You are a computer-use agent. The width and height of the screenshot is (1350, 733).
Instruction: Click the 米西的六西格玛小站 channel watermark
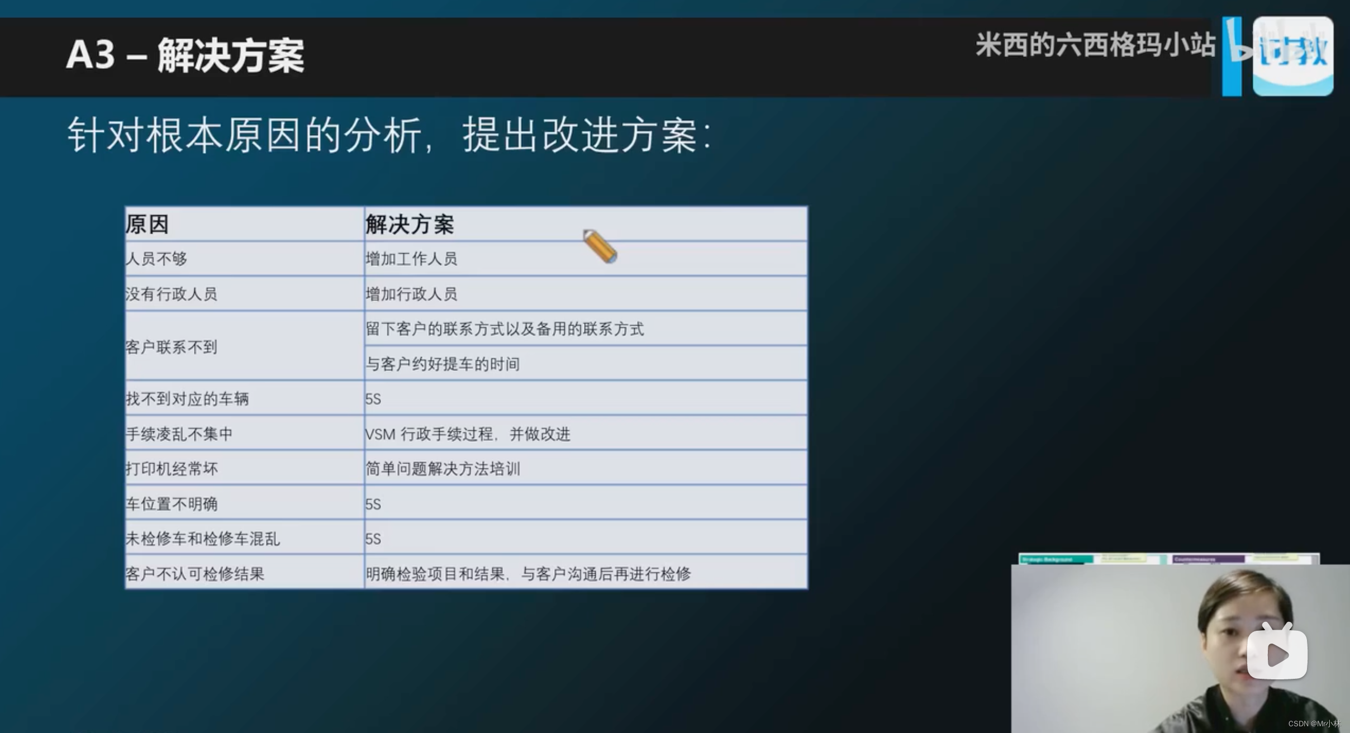click(1095, 45)
